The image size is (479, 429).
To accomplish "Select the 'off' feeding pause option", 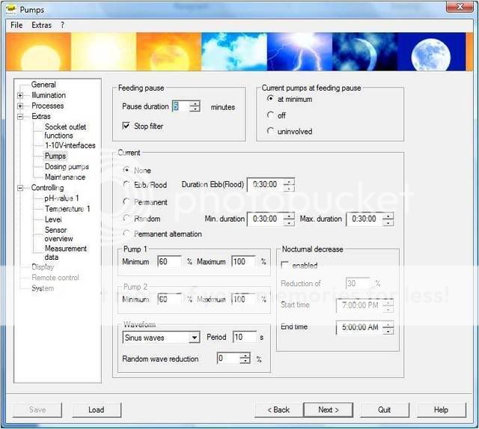I will (271, 115).
